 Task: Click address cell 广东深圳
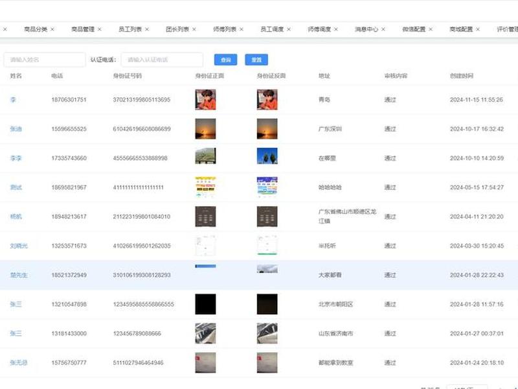(x=330, y=128)
